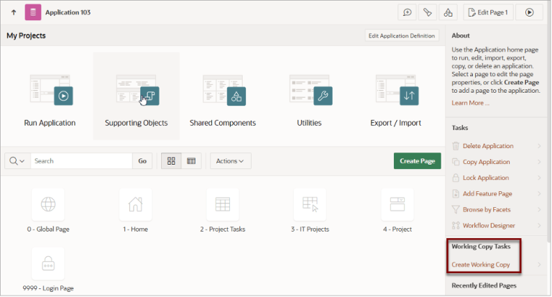Switch to report table view
This screenshot has height=297, width=552.
[191, 161]
